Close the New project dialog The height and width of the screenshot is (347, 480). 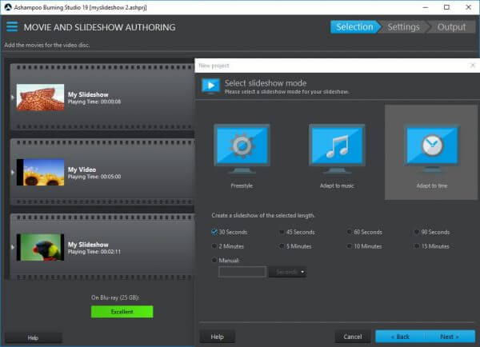[x=472, y=66]
